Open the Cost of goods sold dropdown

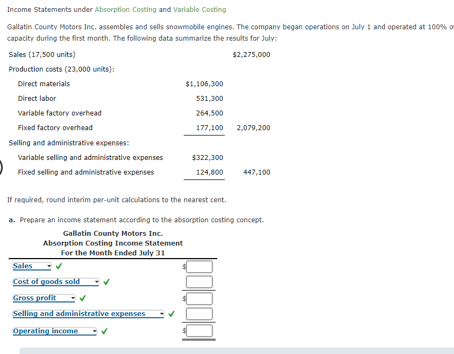click(x=56, y=282)
